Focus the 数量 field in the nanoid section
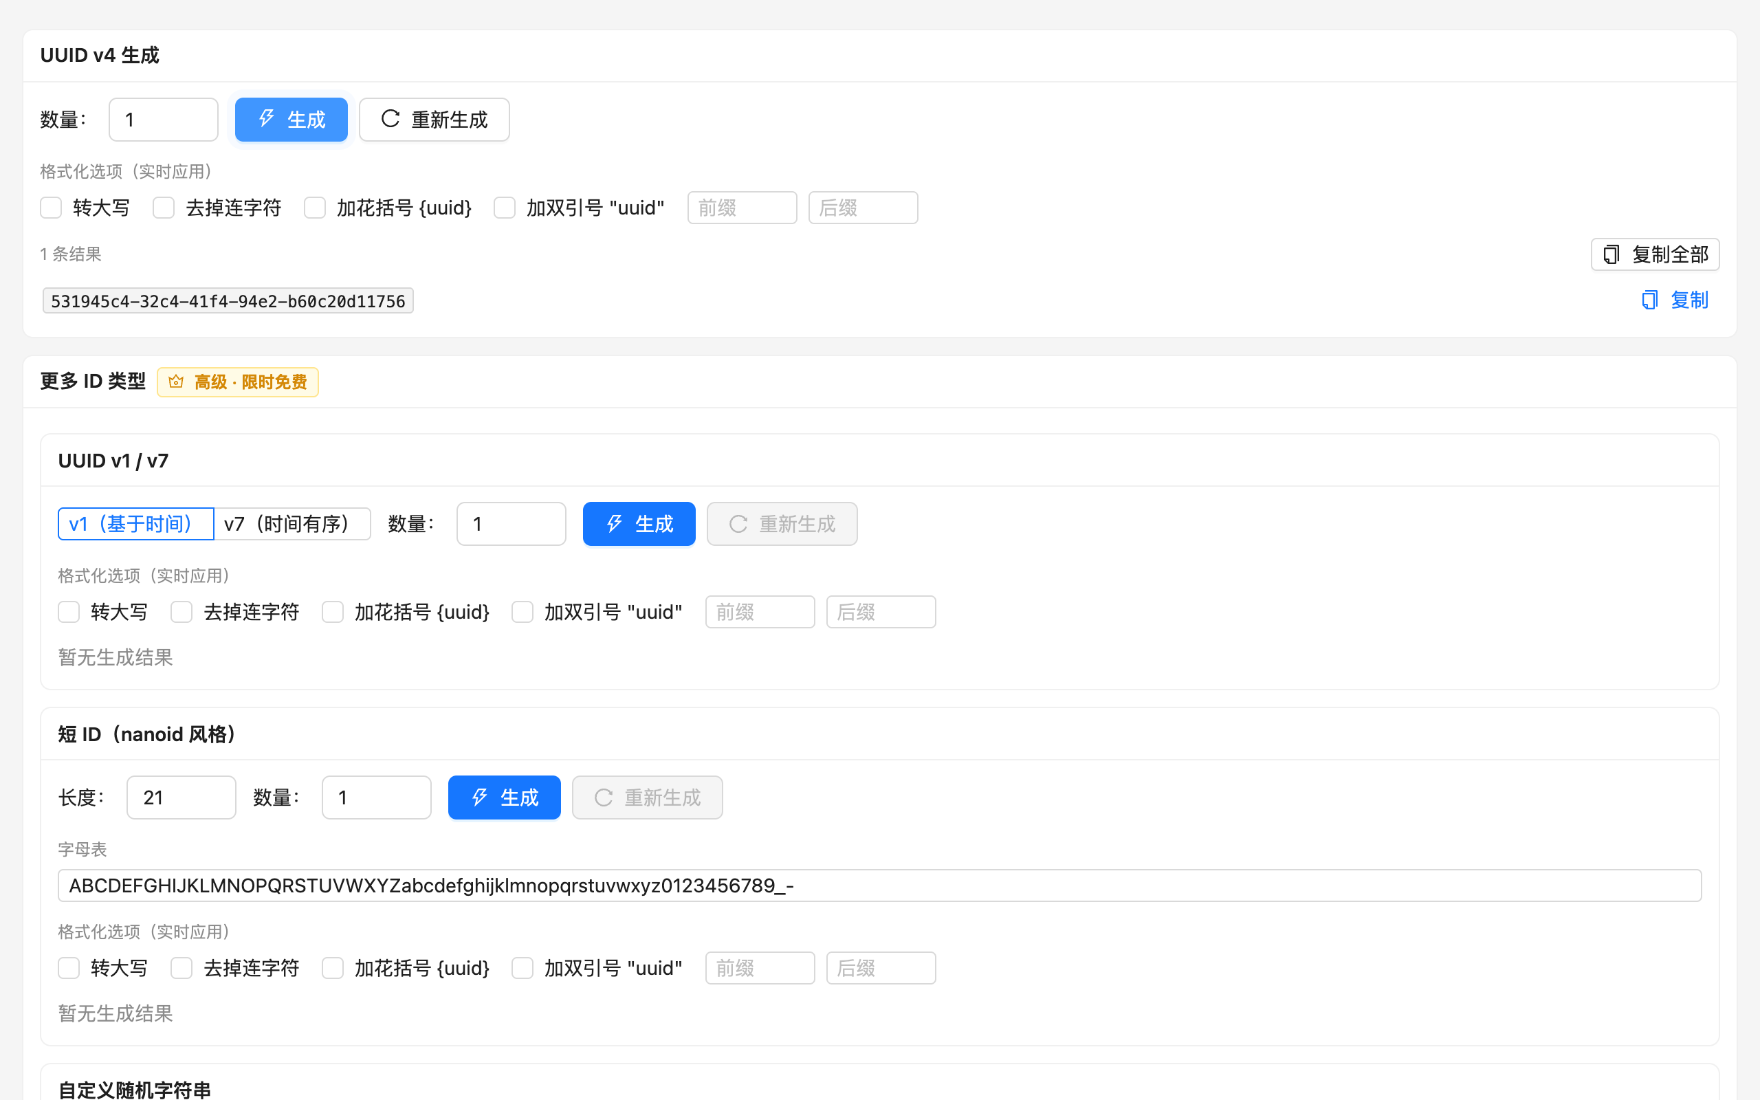Image resolution: width=1760 pixels, height=1100 pixels. (x=377, y=797)
